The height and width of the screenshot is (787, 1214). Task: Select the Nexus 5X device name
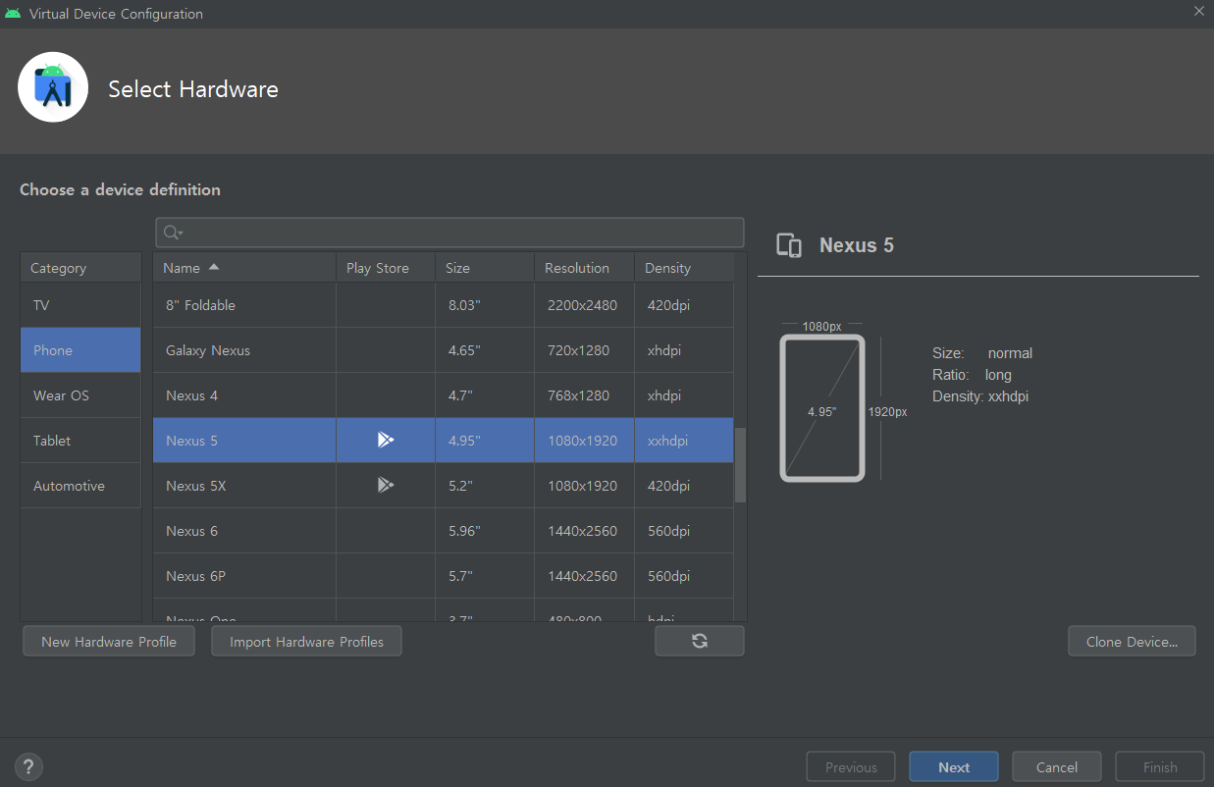[196, 486]
